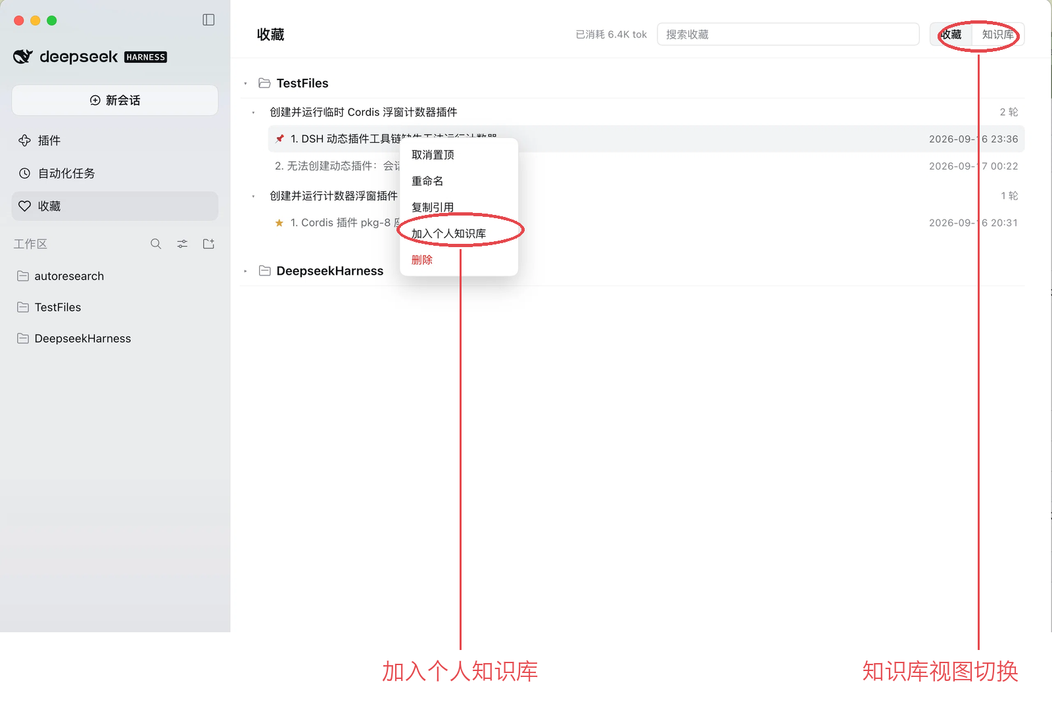
Task: Click the HARNESS badge label
Action: click(145, 57)
